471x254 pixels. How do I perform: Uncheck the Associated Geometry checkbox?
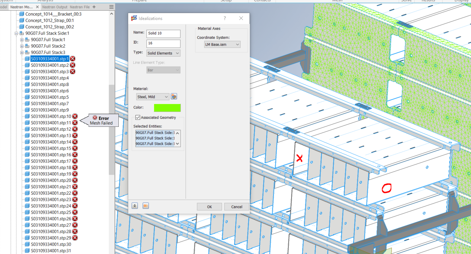click(137, 117)
